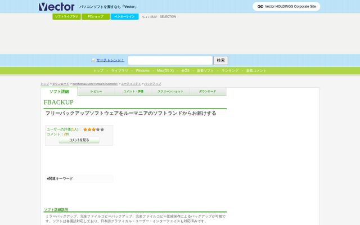This screenshot has width=360, height=225.
Task: Click ユーティリティ in the breadcrumb trail
Action: 131,84
